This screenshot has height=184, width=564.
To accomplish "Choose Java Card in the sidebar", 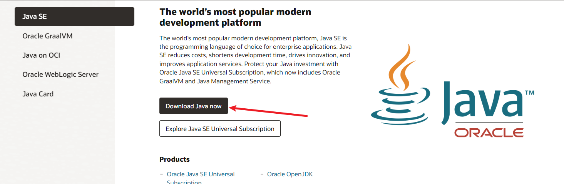I will coord(38,94).
